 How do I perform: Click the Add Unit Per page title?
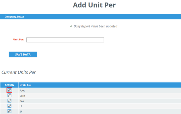tap(94, 5)
